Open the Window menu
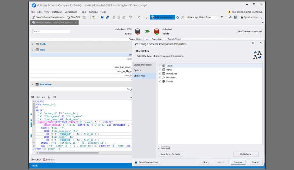This screenshot has height=170, width=294. tap(93, 12)
